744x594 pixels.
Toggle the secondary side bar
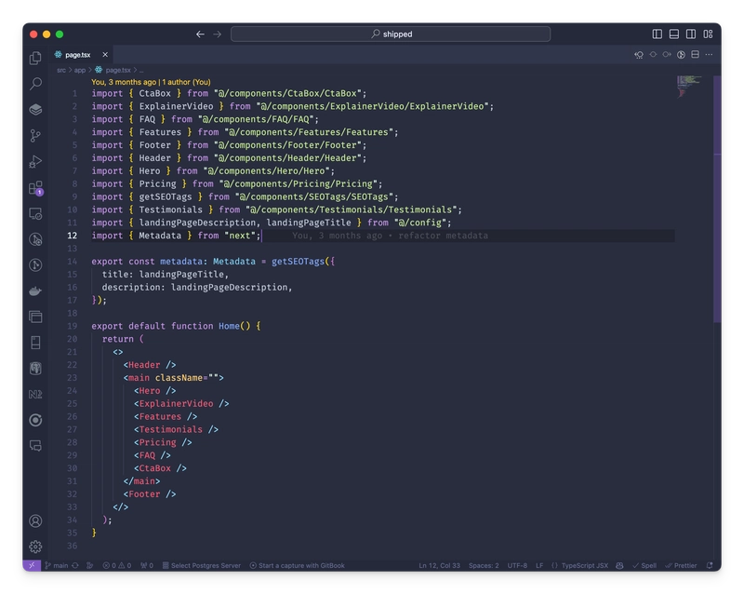(x=691, y=34)
